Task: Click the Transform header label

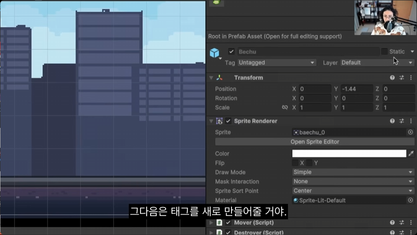Action: pos(248,77)
